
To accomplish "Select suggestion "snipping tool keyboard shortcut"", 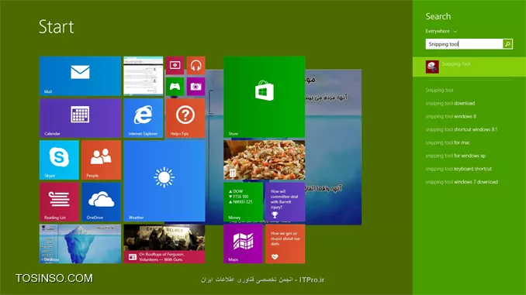I will [x=459, y=169].
